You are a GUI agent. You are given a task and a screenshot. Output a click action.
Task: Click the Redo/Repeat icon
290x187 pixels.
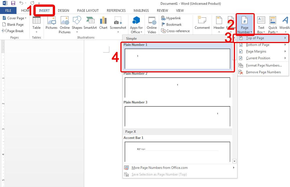32,3
